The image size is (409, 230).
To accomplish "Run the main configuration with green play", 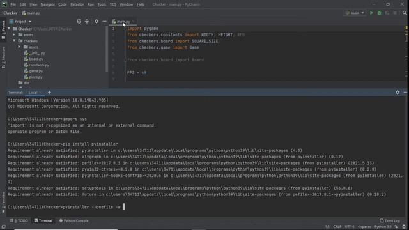I will click(x=371, y=13).
